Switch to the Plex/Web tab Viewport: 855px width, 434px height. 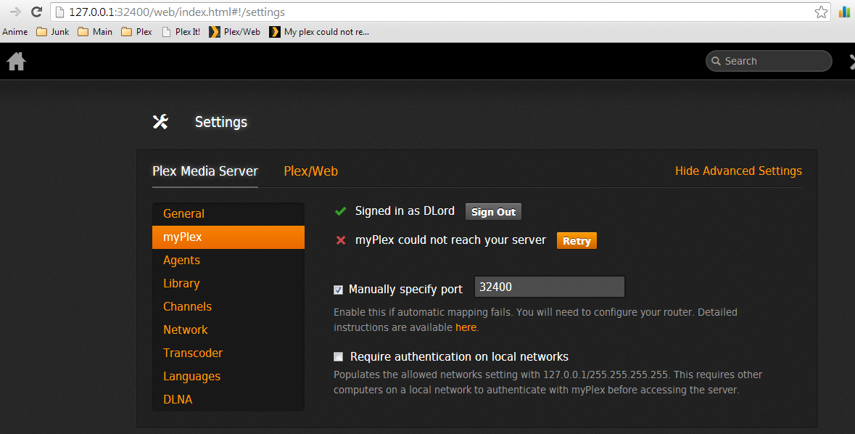click(x=311, y=171)
